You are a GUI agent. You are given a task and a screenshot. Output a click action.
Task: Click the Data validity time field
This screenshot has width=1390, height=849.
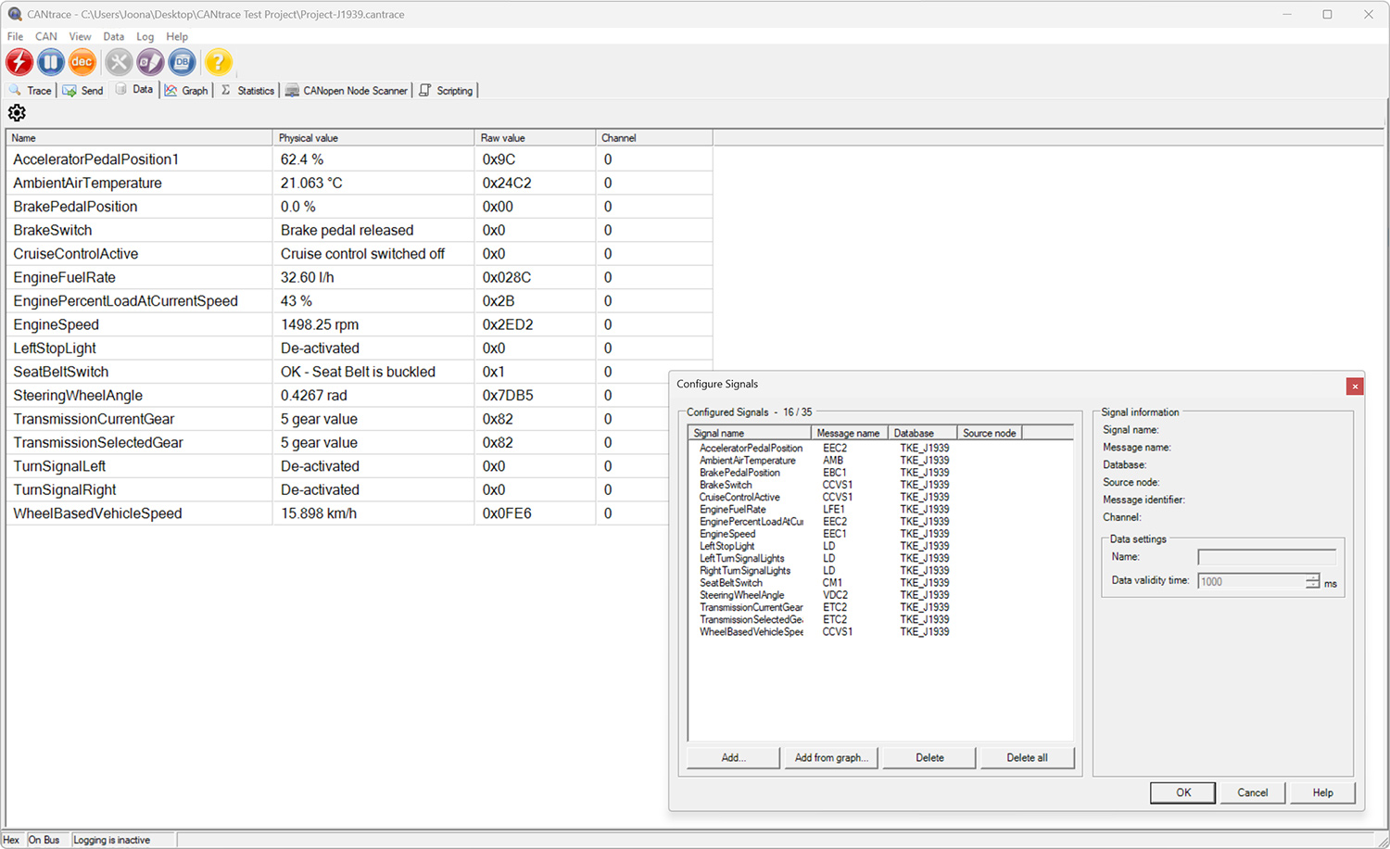(1252, 581)
